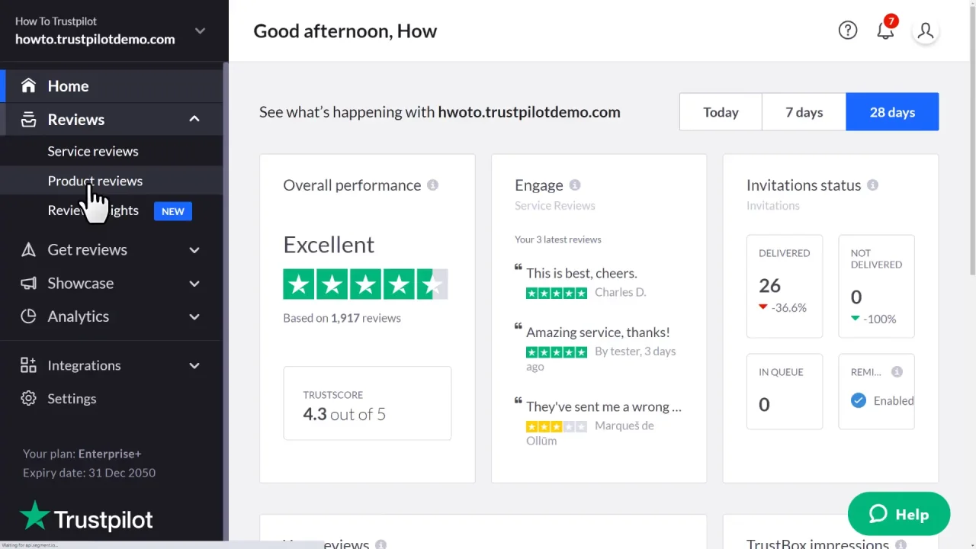The height and width of the screenshot is (549, 976).
Task: Click the Reminder info icon
Action: click(x=897, y=372)
